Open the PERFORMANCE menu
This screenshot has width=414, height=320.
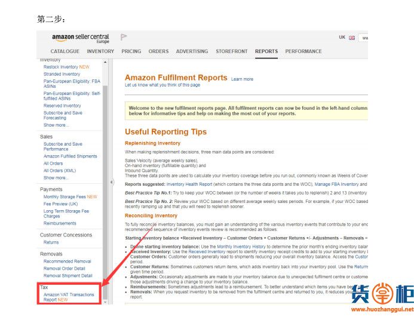303,51
